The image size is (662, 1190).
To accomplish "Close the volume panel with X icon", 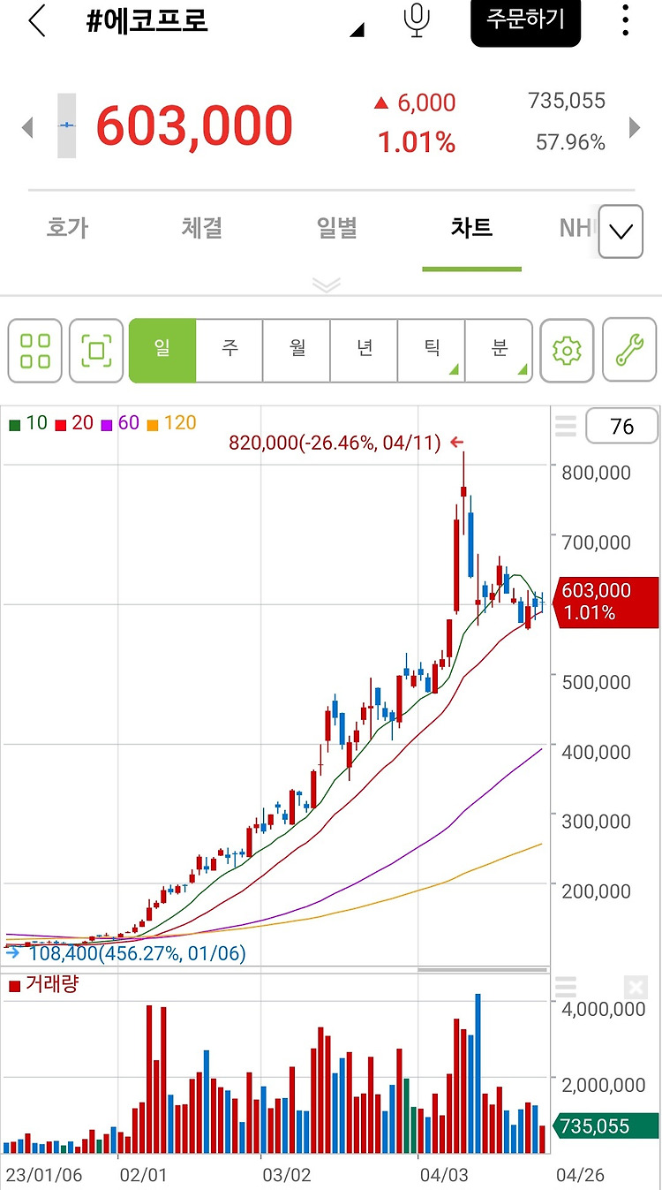I will tap(636, 987).
